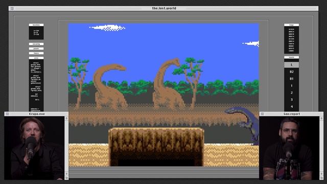The height and width of the screenshot is (184, 327).
Task: Select level B2 in the levels list
Action: pos(291,72)
